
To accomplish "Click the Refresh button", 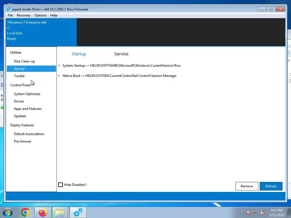I will point(271,186).
